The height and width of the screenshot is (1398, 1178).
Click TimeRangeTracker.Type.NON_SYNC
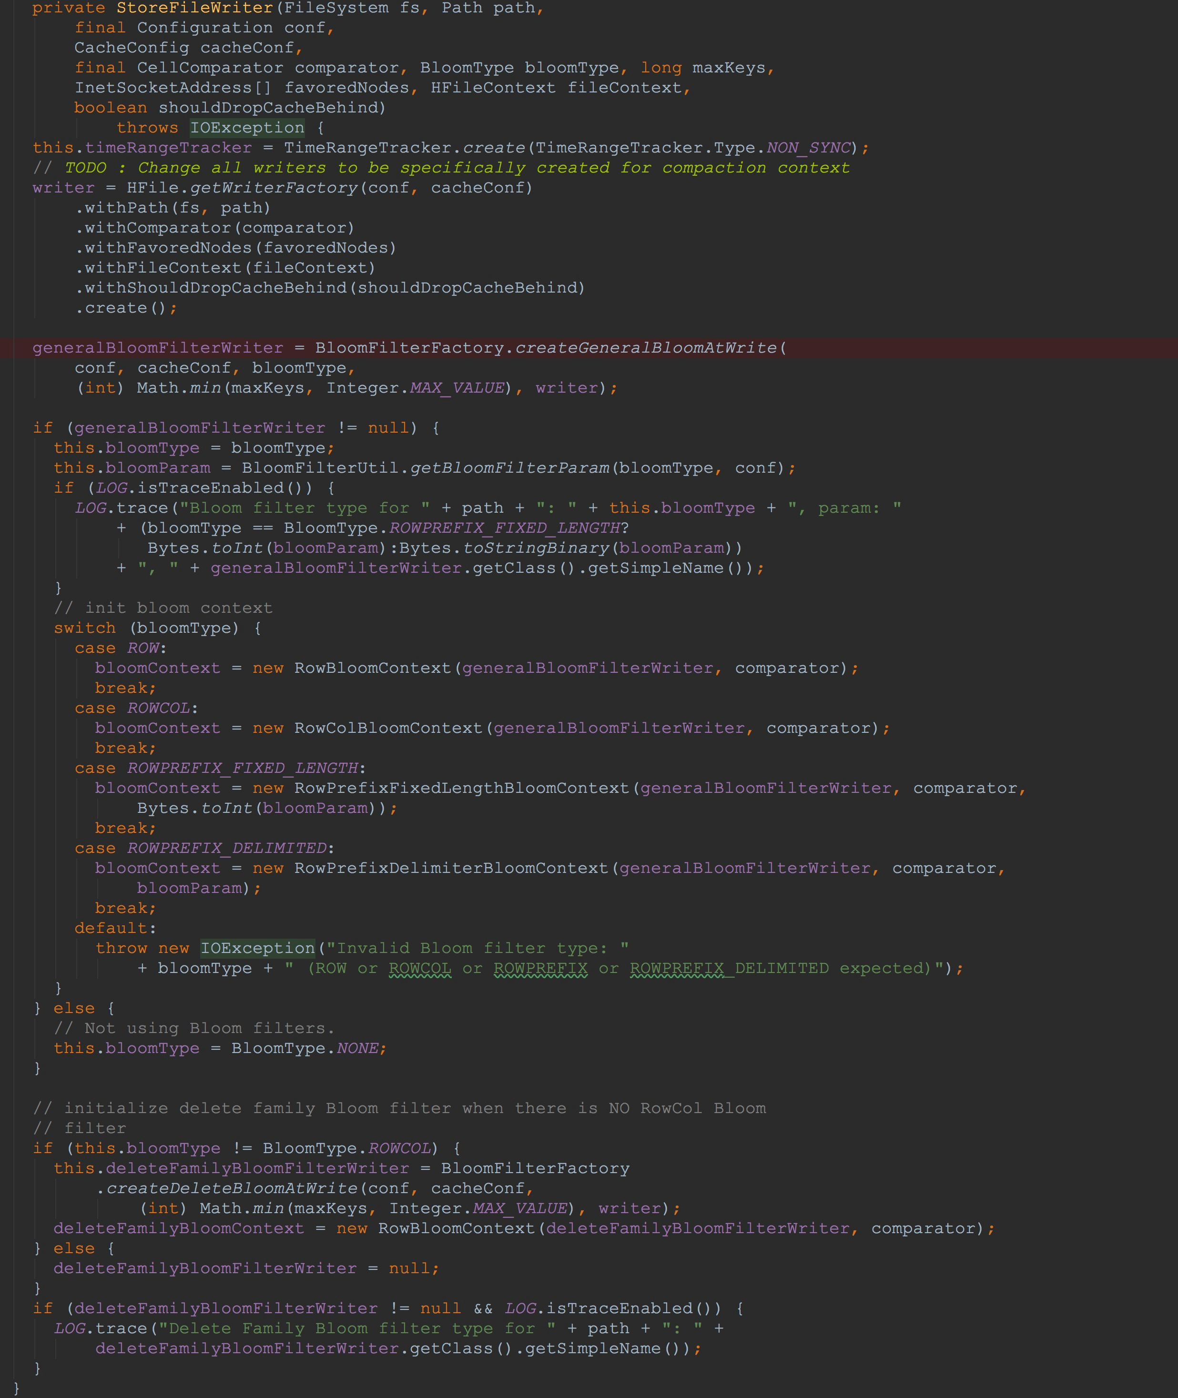click(x=694, y=148)
